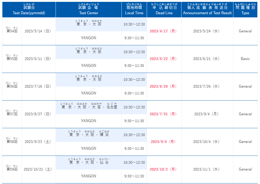Click the Announcement of Test Result header
The width and height of the screenshot is (260, 184).
[x=207, y=10]
